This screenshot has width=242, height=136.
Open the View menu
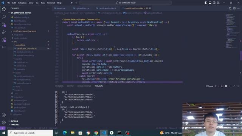tap(31, 3)
